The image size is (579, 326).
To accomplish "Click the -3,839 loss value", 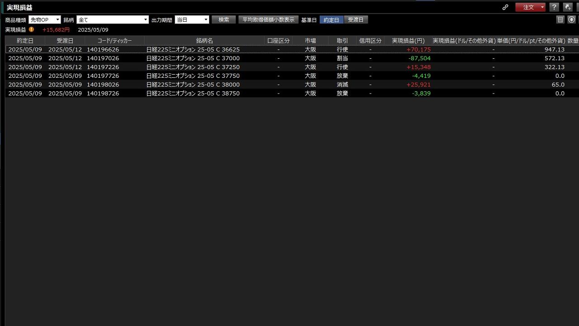I will tap(421, 94).
